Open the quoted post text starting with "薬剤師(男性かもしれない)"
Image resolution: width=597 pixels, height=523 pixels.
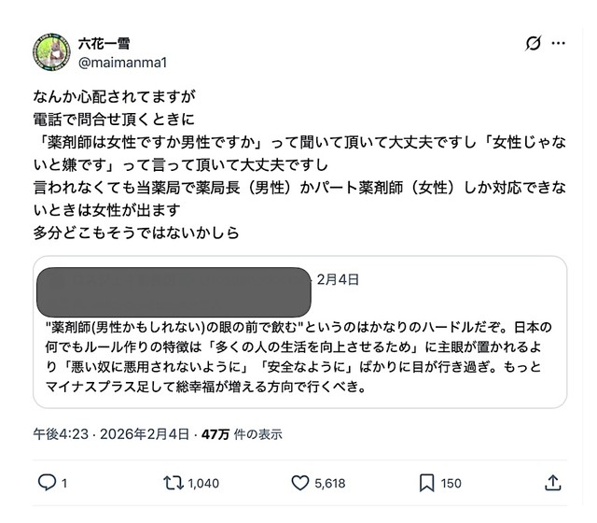coord(298,358)
